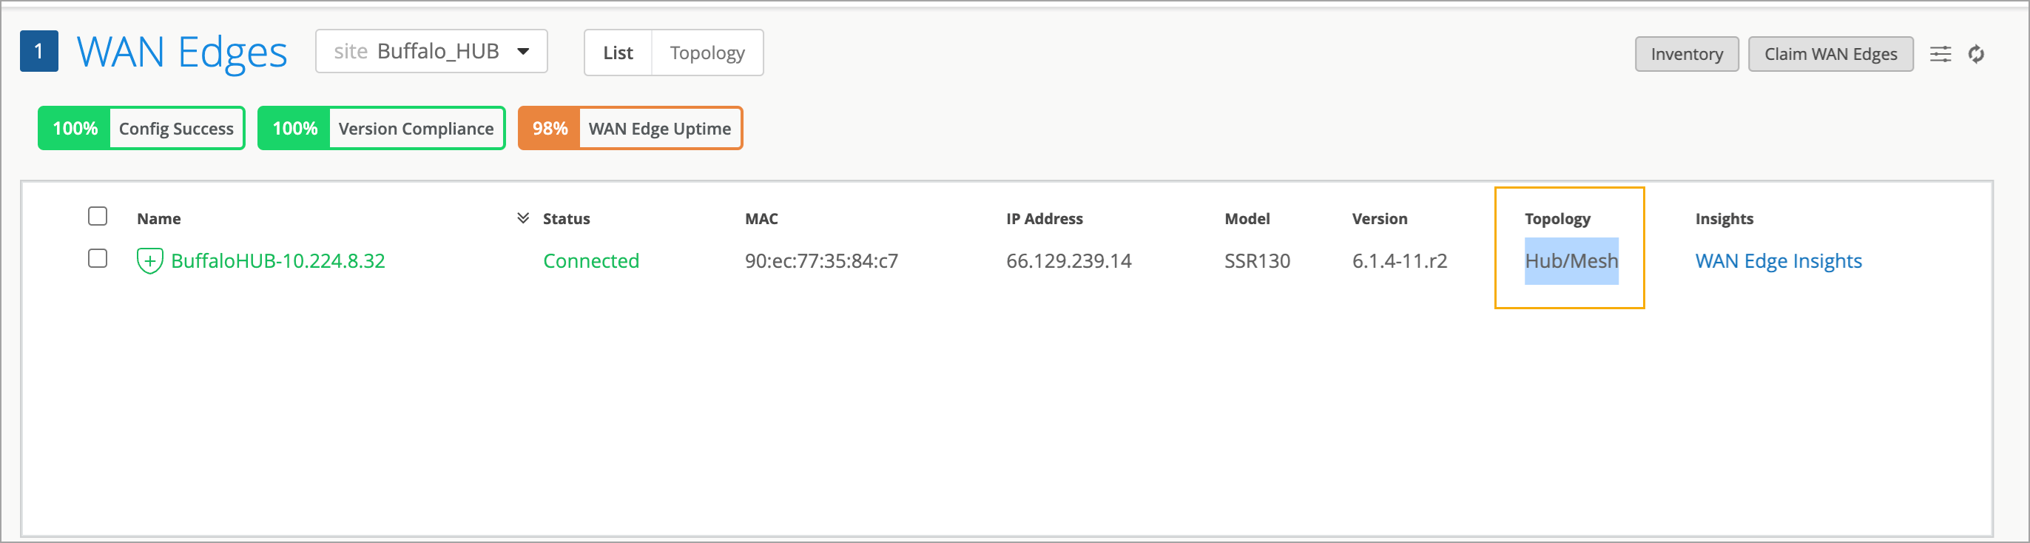Click the double-chevron sort icon near Status
The image size is (2030, 543).
(x=522, y=217)
